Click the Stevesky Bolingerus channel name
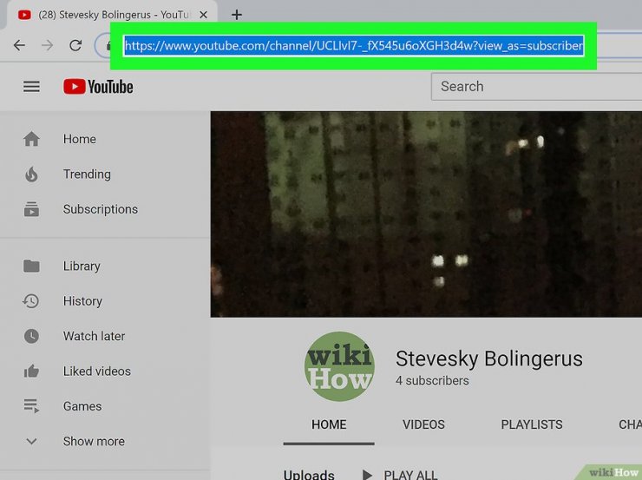This screenshot has height=480, width=642. [x=488, y=358]
